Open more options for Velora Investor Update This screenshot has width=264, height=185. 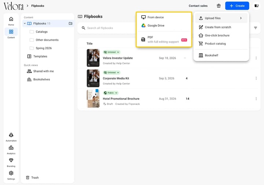coord(256,58)
